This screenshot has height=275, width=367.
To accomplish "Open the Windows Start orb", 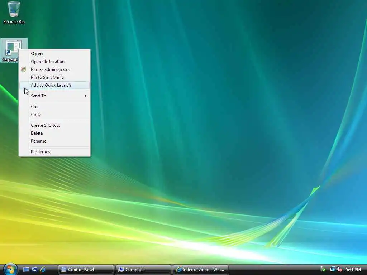I will [x=10, y=269].
